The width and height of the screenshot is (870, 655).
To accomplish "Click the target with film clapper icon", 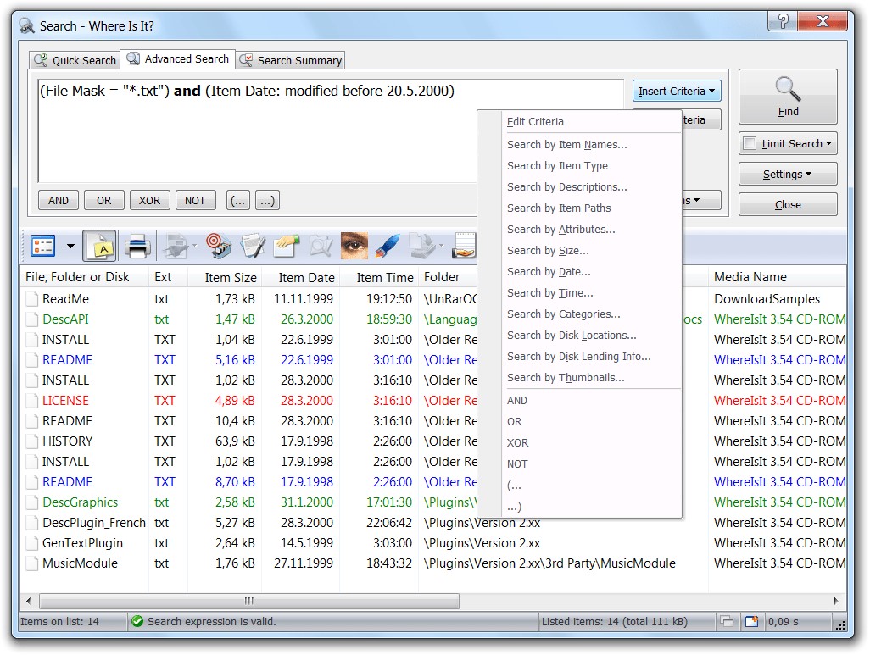I will point(218,247).
